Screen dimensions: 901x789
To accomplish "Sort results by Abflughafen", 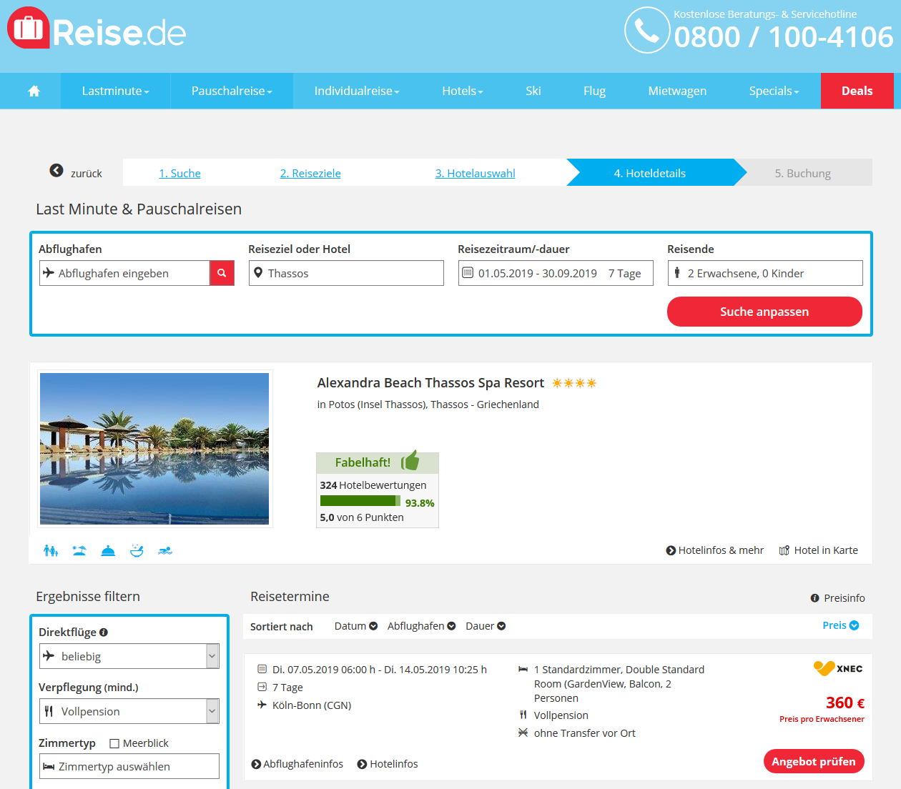I will (421, 626).
